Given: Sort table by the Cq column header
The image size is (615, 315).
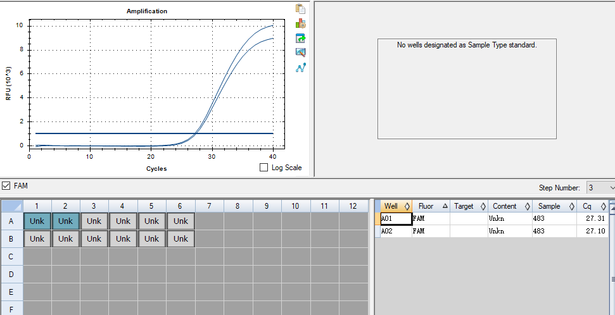Looking at the screenshot, I should [592, 206].
